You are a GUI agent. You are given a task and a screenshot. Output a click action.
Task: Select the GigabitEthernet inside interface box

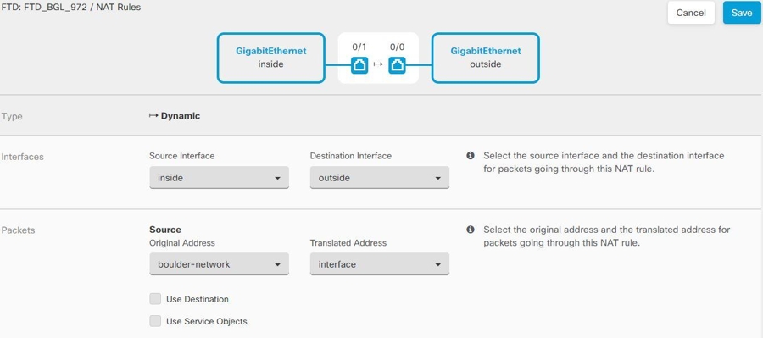tap(271, 58)
